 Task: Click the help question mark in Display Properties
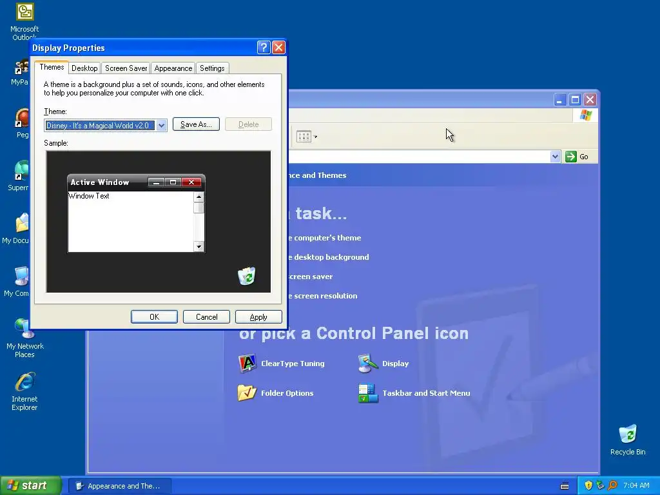[x=264, y=48]
